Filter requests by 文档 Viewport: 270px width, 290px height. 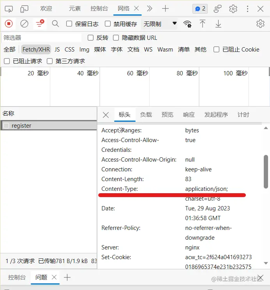(x=133, y=50)
